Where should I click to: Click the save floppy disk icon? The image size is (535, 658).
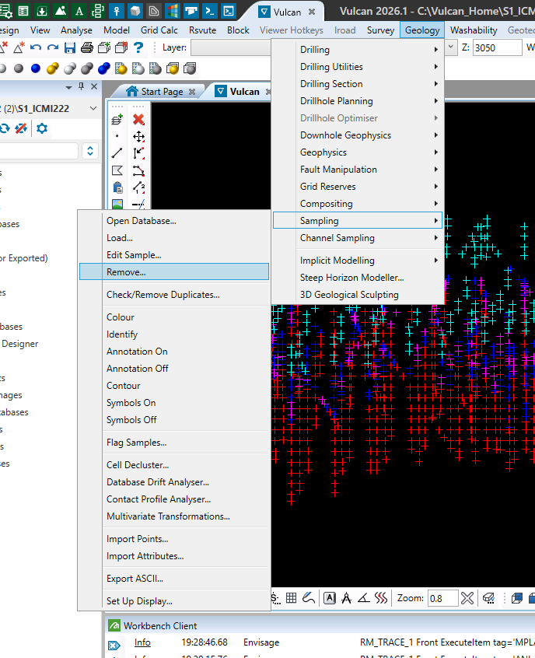point(70,48)
